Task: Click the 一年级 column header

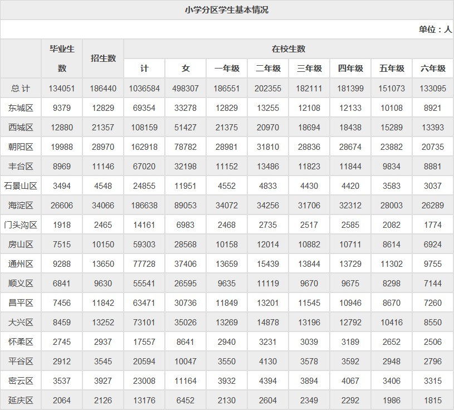Action: [x=227, y=69]
